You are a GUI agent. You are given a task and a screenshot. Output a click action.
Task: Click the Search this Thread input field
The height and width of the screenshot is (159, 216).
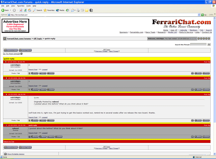pos(198,44)
